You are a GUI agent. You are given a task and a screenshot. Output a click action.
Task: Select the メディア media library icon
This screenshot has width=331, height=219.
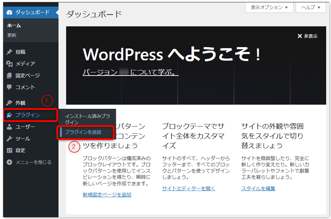point(9,64)
